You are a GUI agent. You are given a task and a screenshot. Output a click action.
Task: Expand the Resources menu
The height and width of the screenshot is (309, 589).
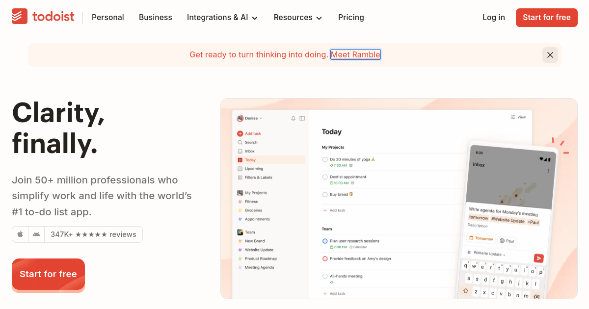(298, 18)
